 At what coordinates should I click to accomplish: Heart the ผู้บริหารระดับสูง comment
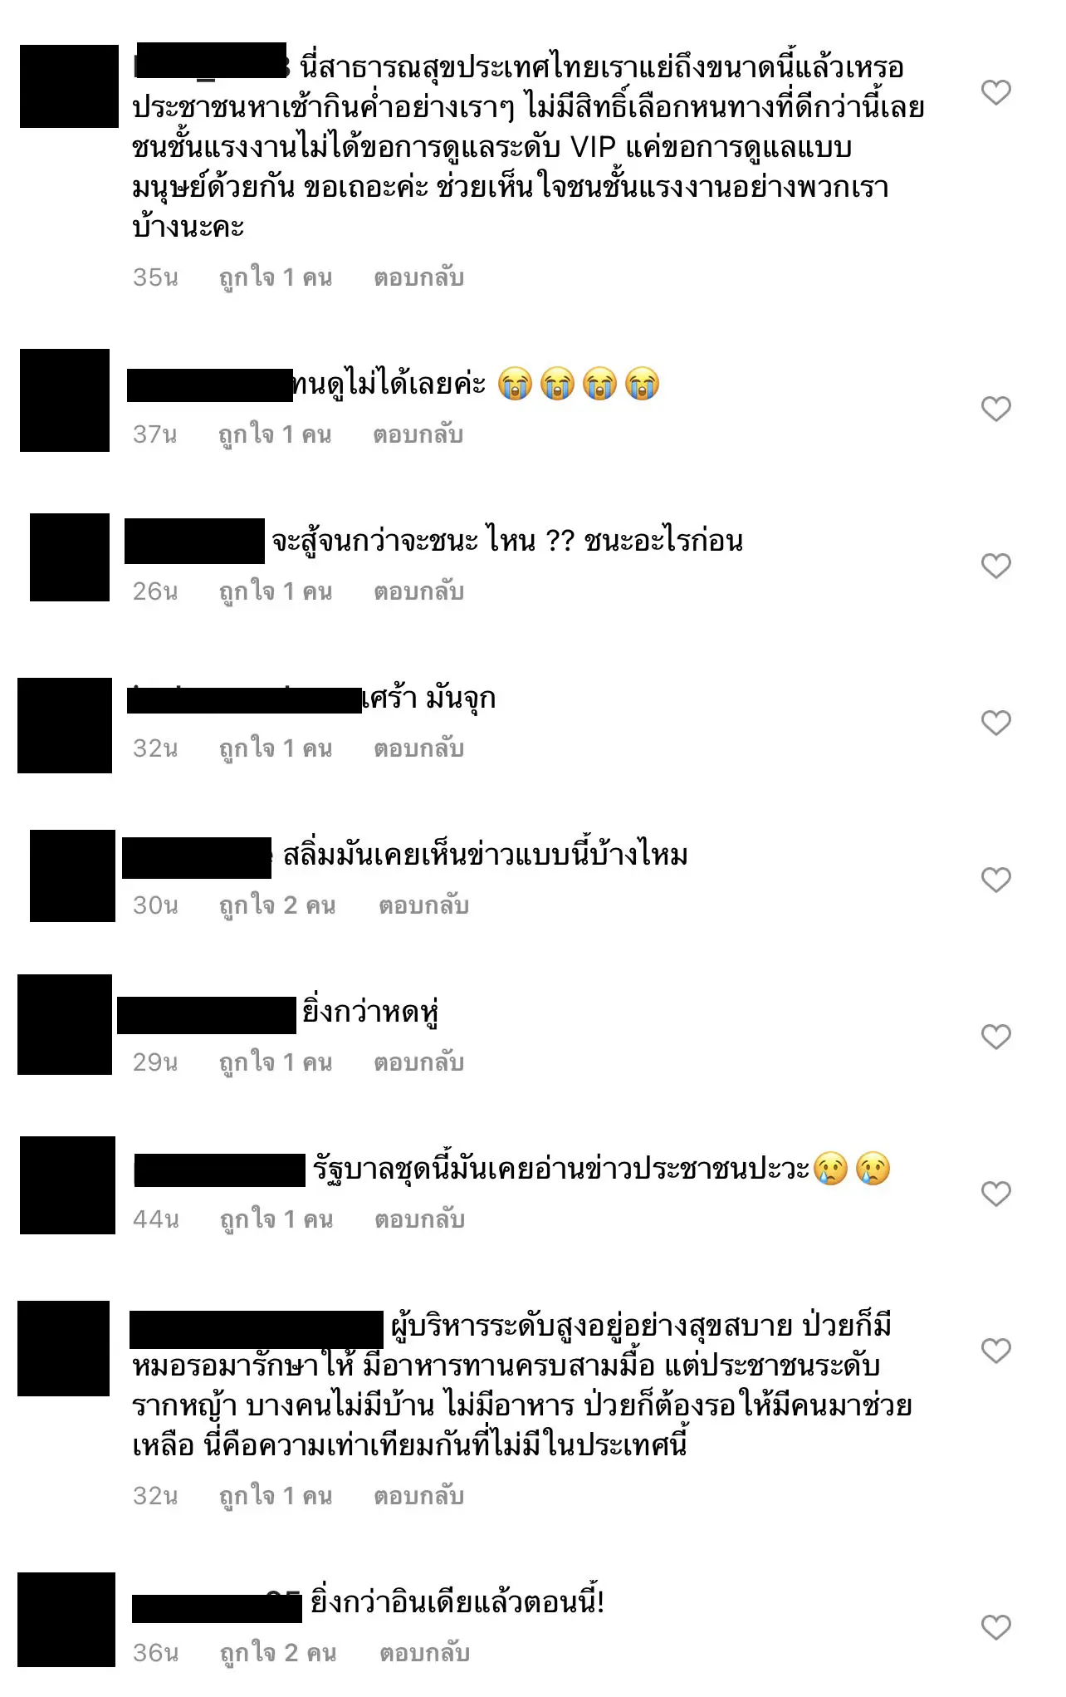click(x=995, y=1351)
